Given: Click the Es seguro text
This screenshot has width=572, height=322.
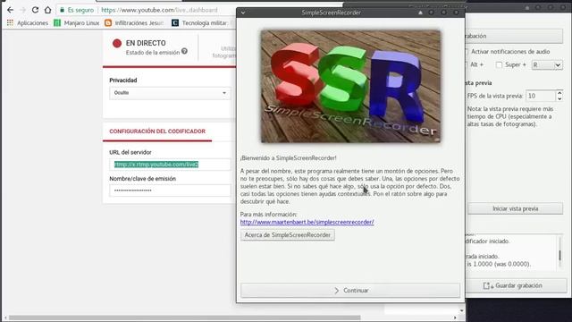Looking at the screenshot, I should point(80,10).
